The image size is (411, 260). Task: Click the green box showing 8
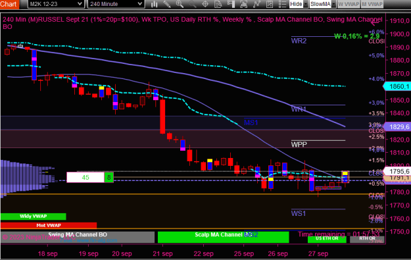coord(109,177)
